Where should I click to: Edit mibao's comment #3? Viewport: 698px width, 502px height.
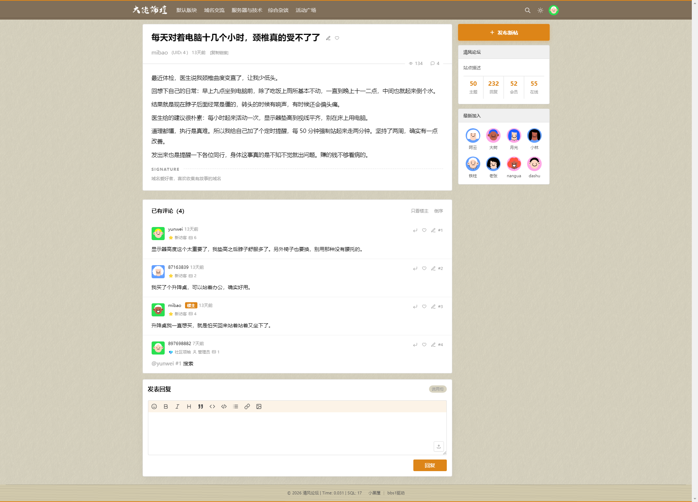[x=433, y=307]
